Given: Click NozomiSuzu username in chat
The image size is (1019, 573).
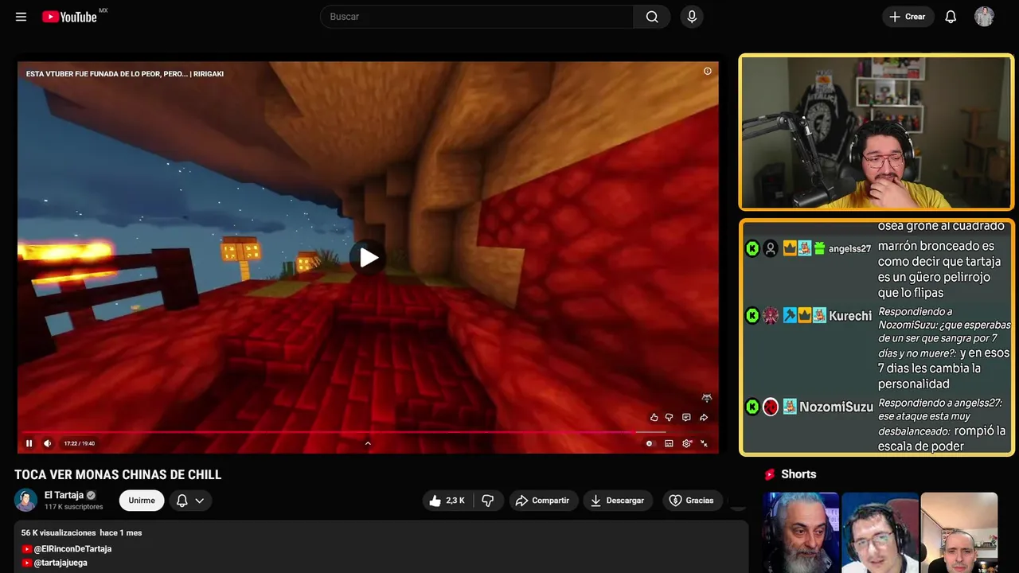Looking at the screenshot, I should click(836, 407).
